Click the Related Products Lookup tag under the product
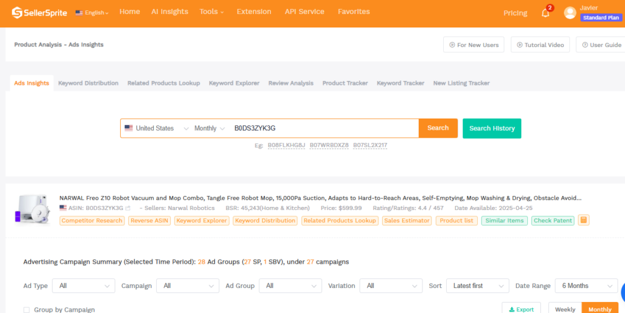625x313 pixels. [x=340, y=220]
